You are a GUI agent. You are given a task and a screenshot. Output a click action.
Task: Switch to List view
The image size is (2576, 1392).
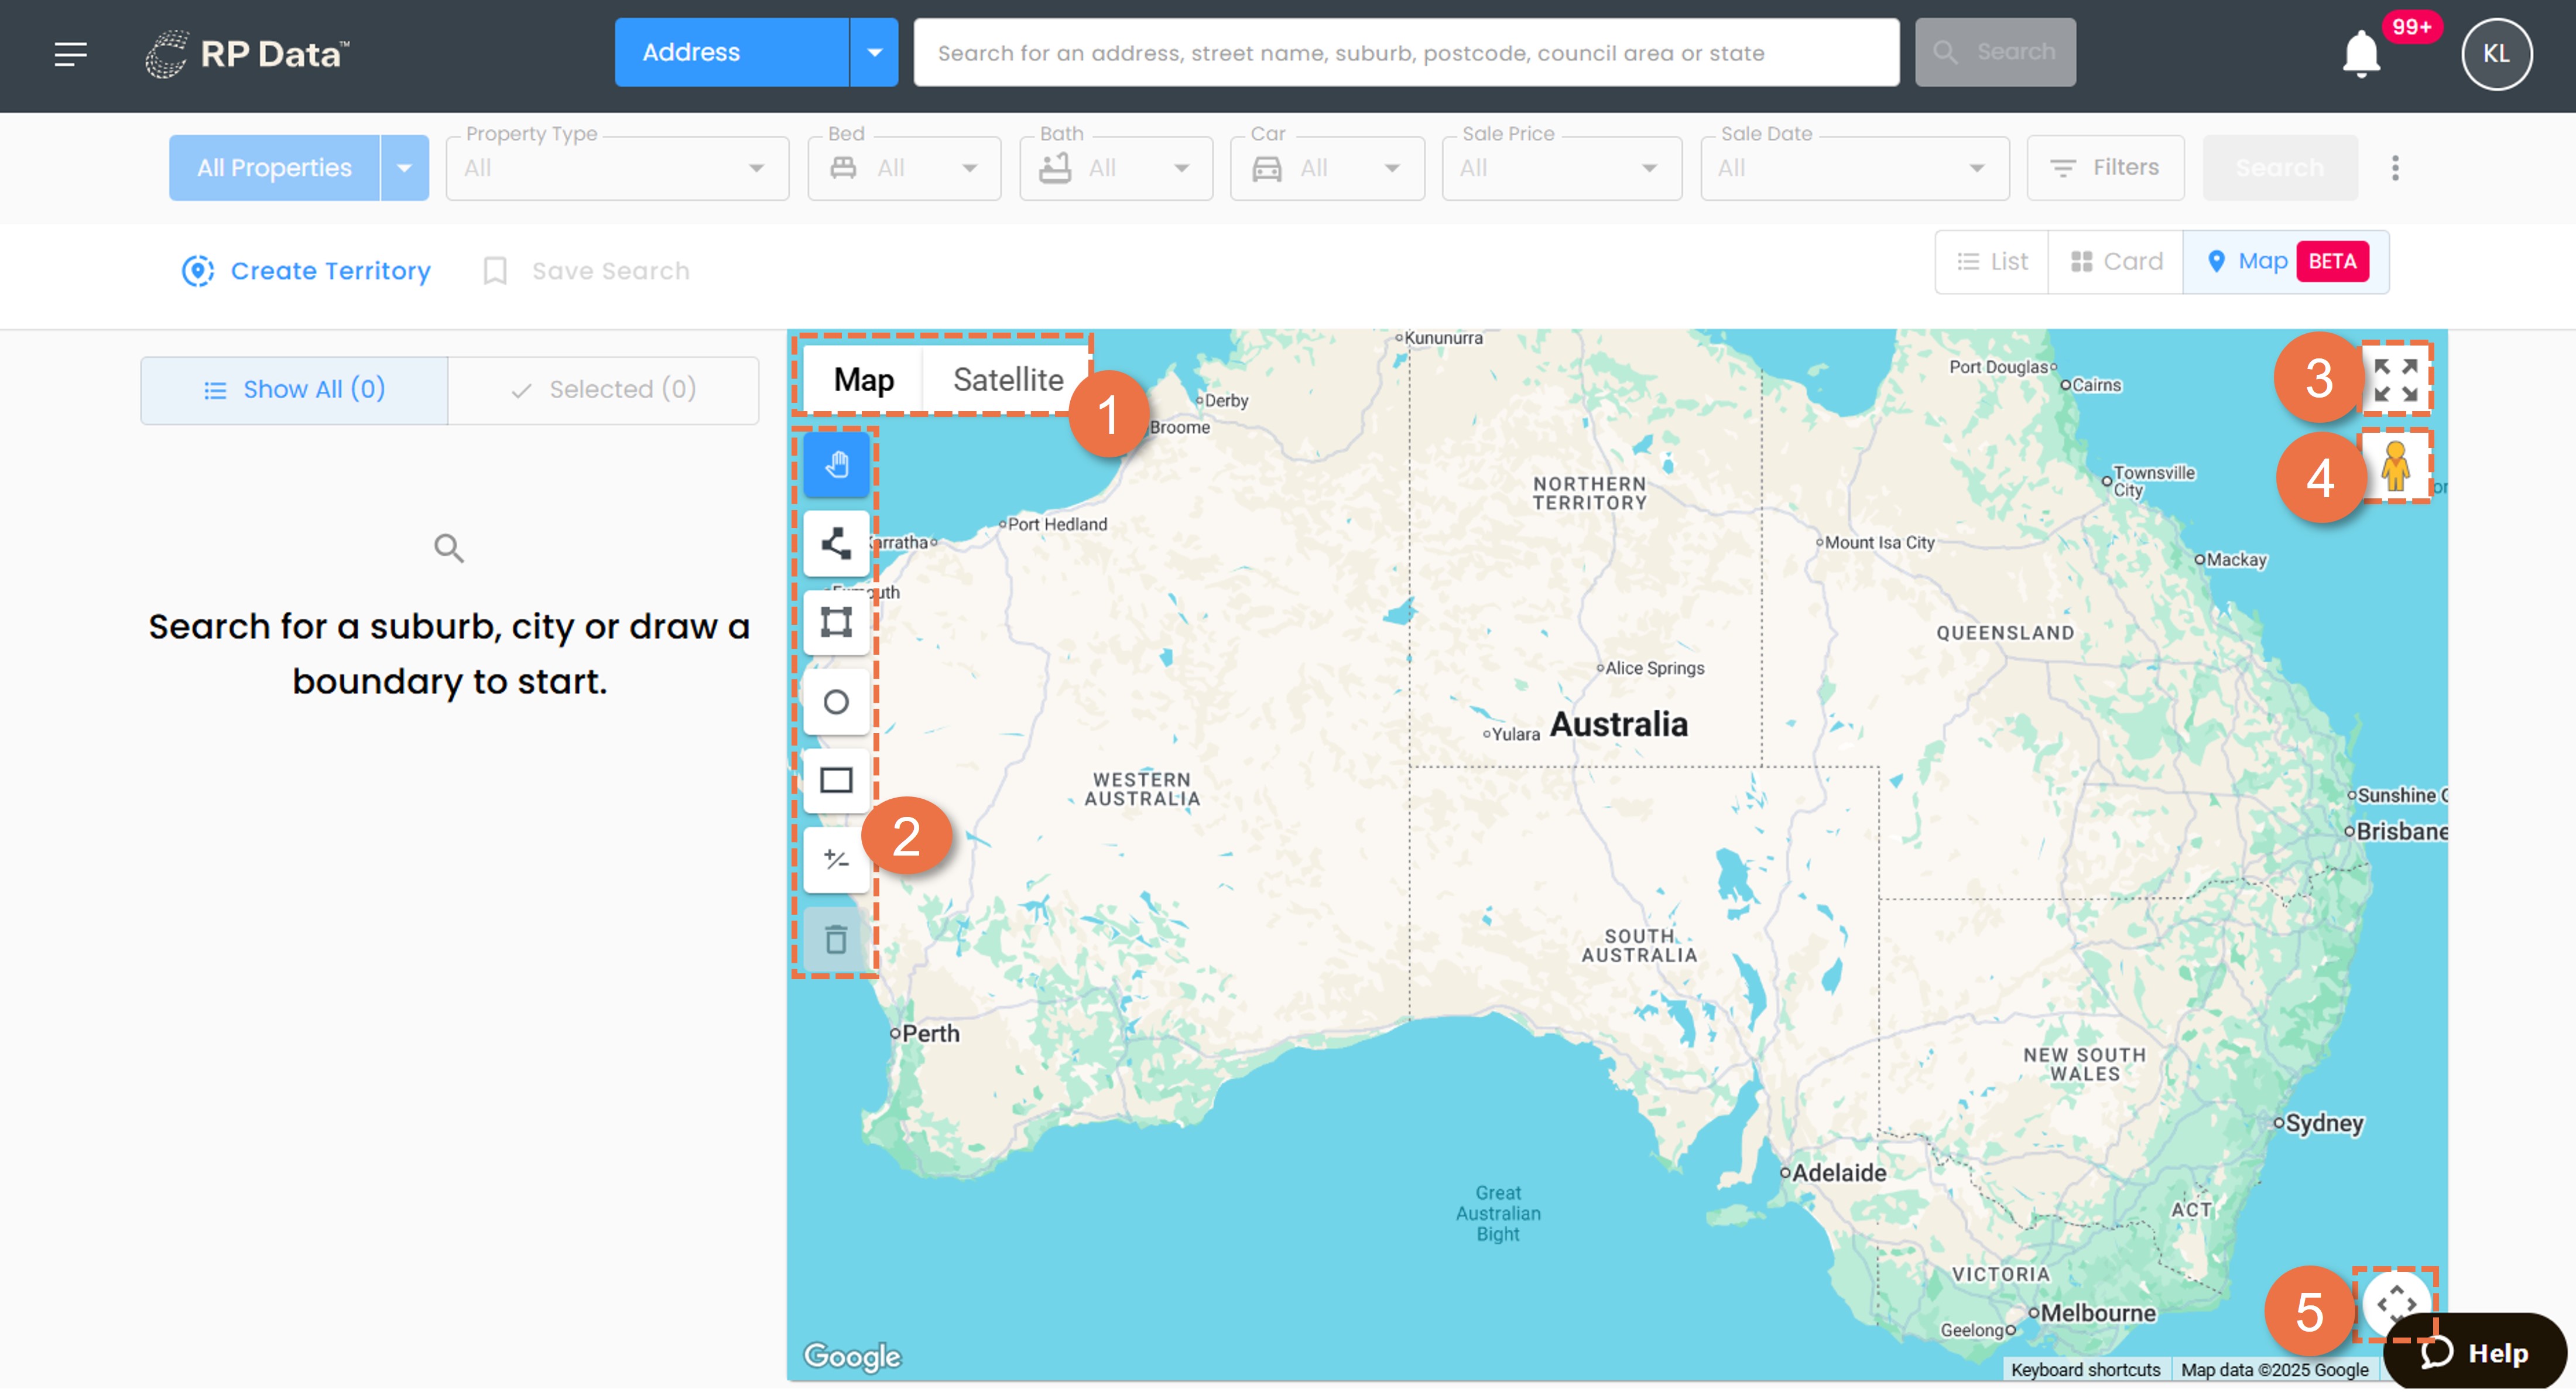click(1991, 262)
